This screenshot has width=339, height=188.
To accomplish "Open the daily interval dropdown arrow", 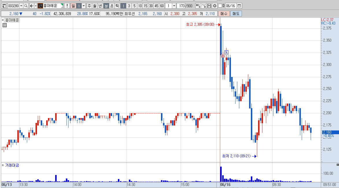I will click(84, 6).
